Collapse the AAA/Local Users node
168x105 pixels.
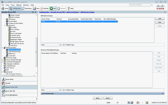coord(2,48)
